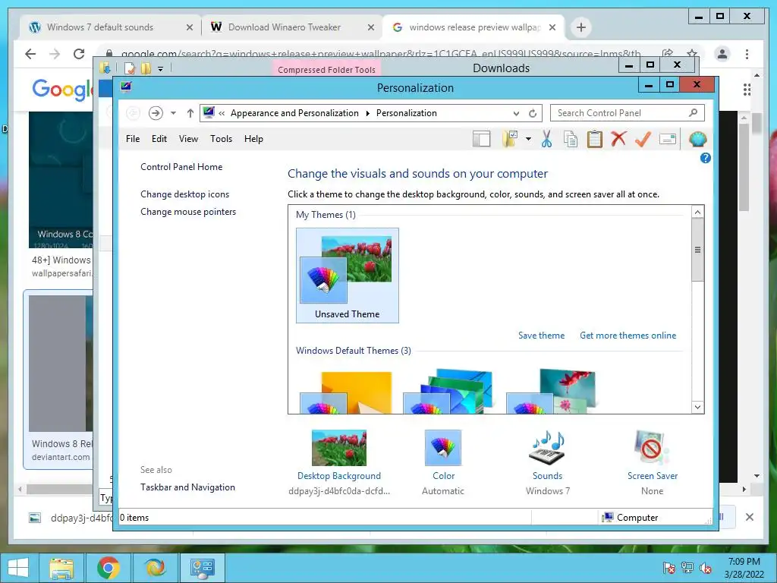Viewport: 777px width, 583px height.
Task: Click the Forward arrow in Personalization
Action: click(156, 113)
